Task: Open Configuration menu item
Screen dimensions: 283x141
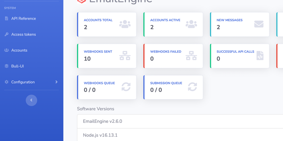Action: point(23,82)
